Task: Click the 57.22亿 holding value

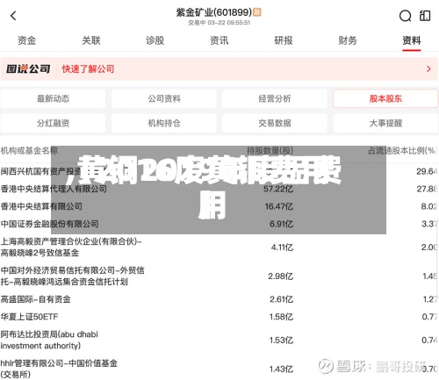Action: click(x=278, y=189)
